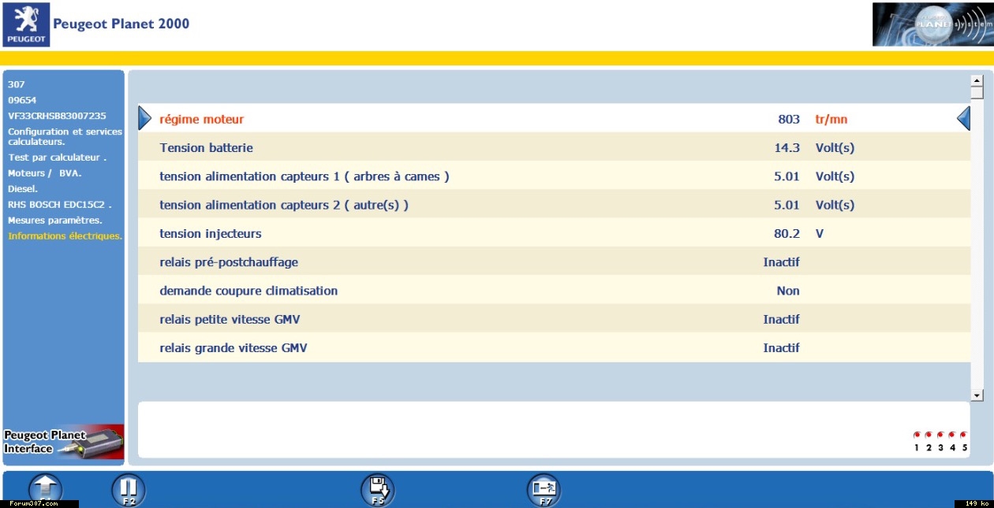Screen dimensions: 994x508
Task: Select the 09654 entry in the sidebar
Action: [22, 100]
